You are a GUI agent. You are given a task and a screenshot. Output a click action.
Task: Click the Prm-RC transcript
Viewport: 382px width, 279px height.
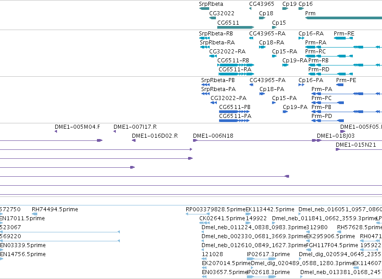pyautogui.click(x=329, y=56)
